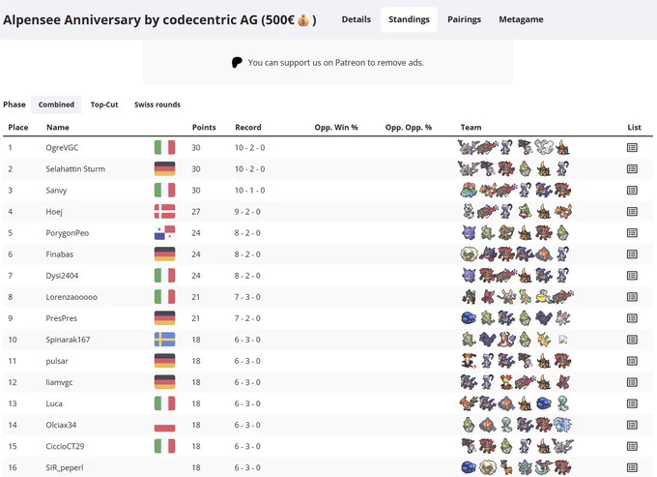This screenshot has height=477, width=657.
Task: Click the German flag next to Finabas
Action: [164, 254]
